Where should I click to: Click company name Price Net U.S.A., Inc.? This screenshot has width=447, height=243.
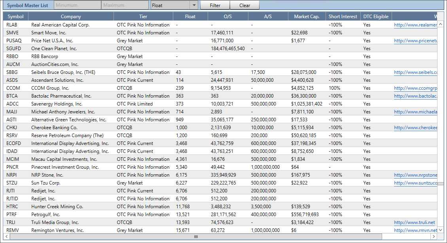pyautogui.click(x=52, y=41)
